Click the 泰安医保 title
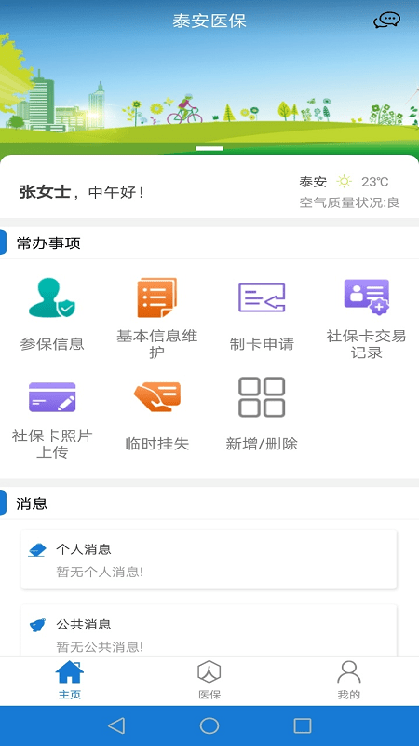 [209, 21]
